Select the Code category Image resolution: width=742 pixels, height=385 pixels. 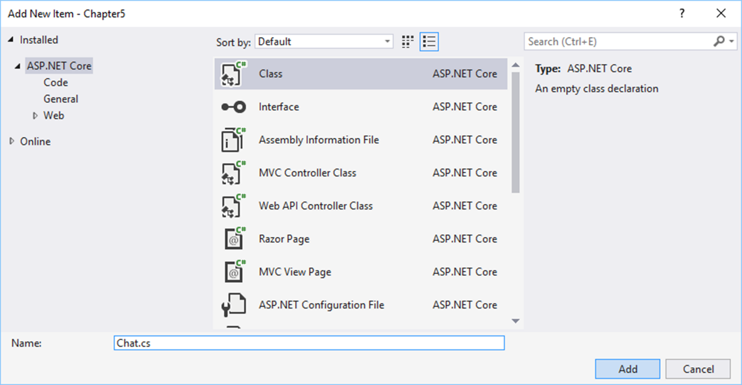pos(55,82)
